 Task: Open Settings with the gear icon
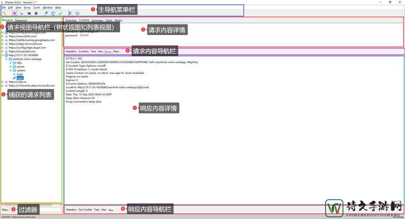point(77,13)
